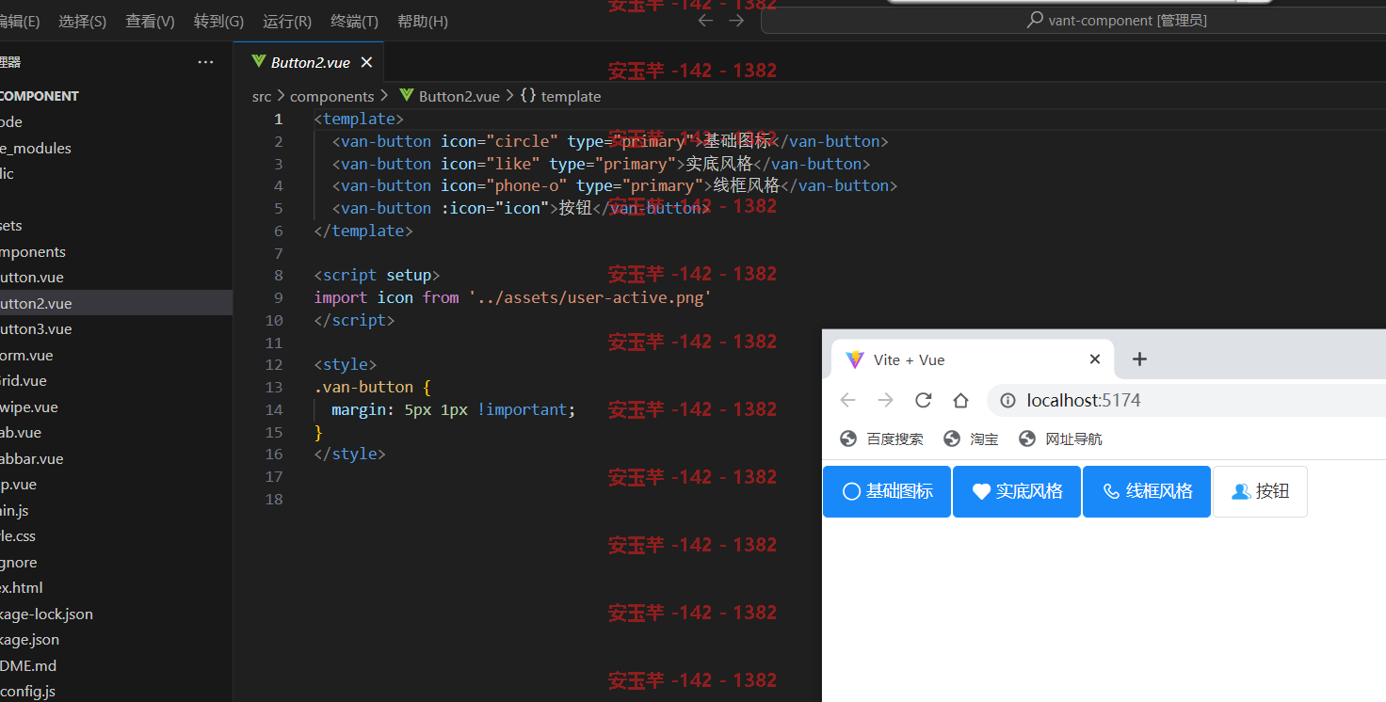Image resolution: width=1386 pixels, height=702 pixels.
Task: Select the Button2.vue editor tab
Action: click(x=310, y=63)
